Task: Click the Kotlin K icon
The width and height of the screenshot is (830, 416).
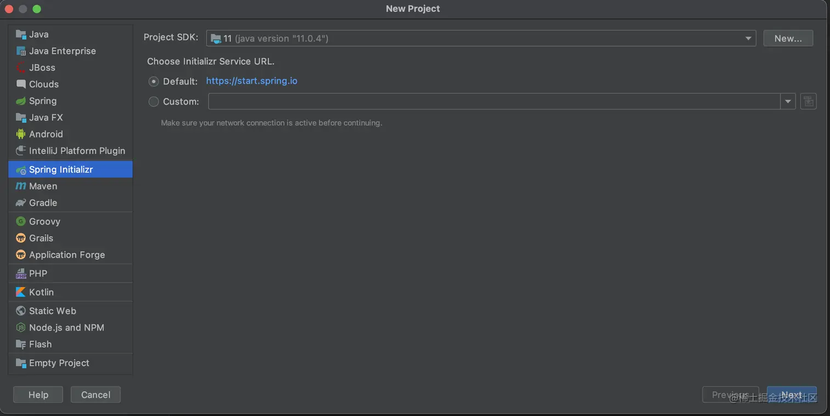Action: (x=21, y=292)
